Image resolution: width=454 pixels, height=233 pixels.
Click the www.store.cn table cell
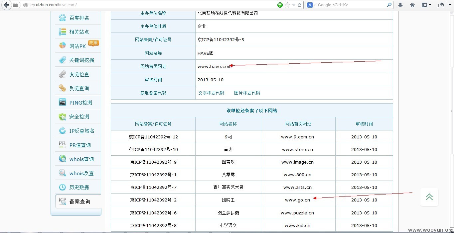click(298, 149)
